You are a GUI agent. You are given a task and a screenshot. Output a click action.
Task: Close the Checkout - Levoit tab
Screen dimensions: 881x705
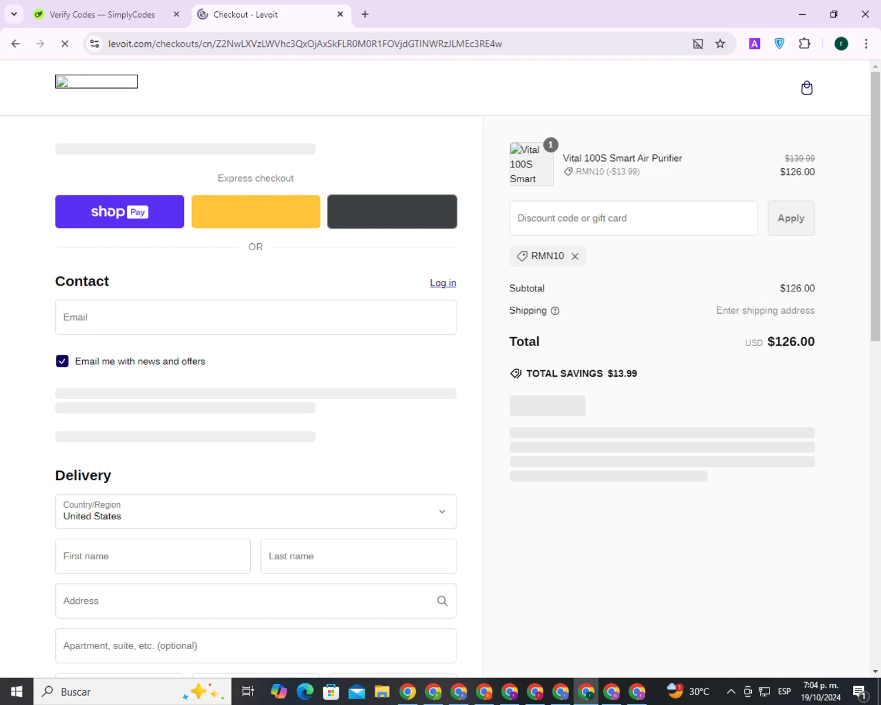(x=340, y=14)
